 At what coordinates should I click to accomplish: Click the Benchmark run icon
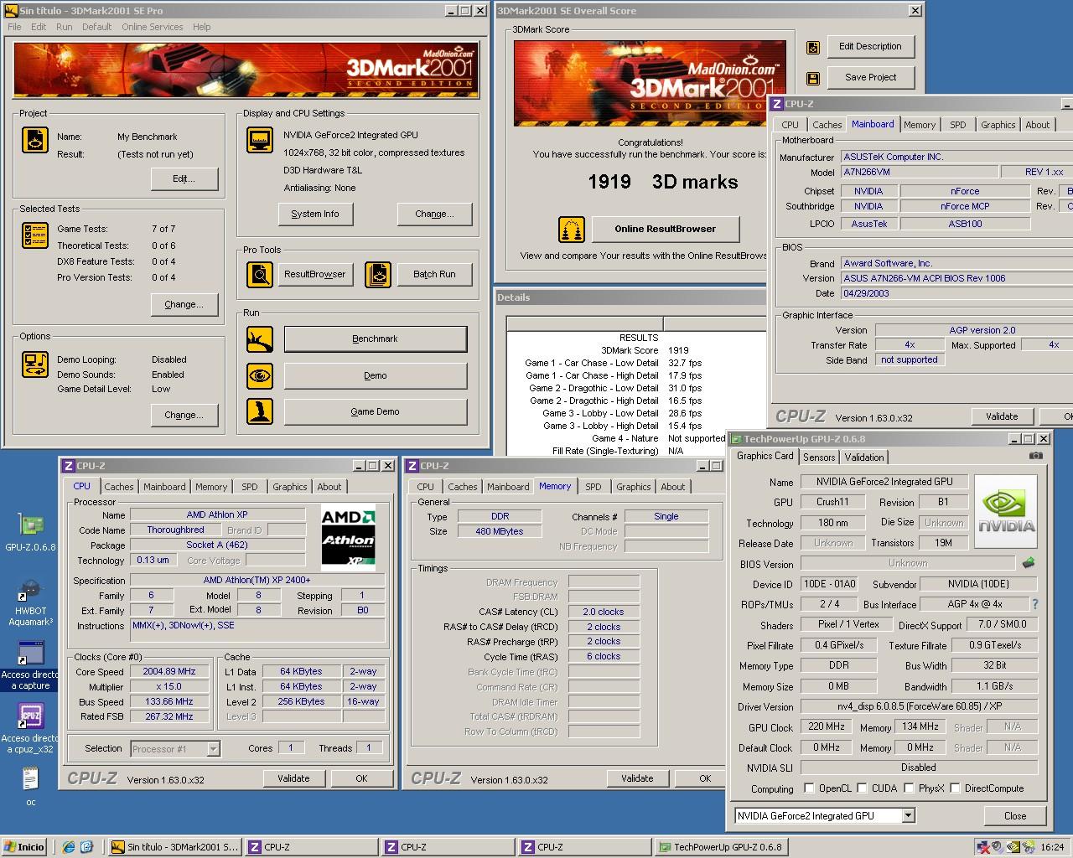click(x=260, y=339)
